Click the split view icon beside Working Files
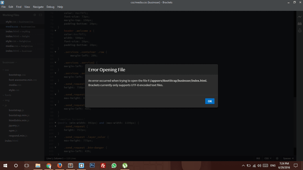 click(x=40, y=15)
